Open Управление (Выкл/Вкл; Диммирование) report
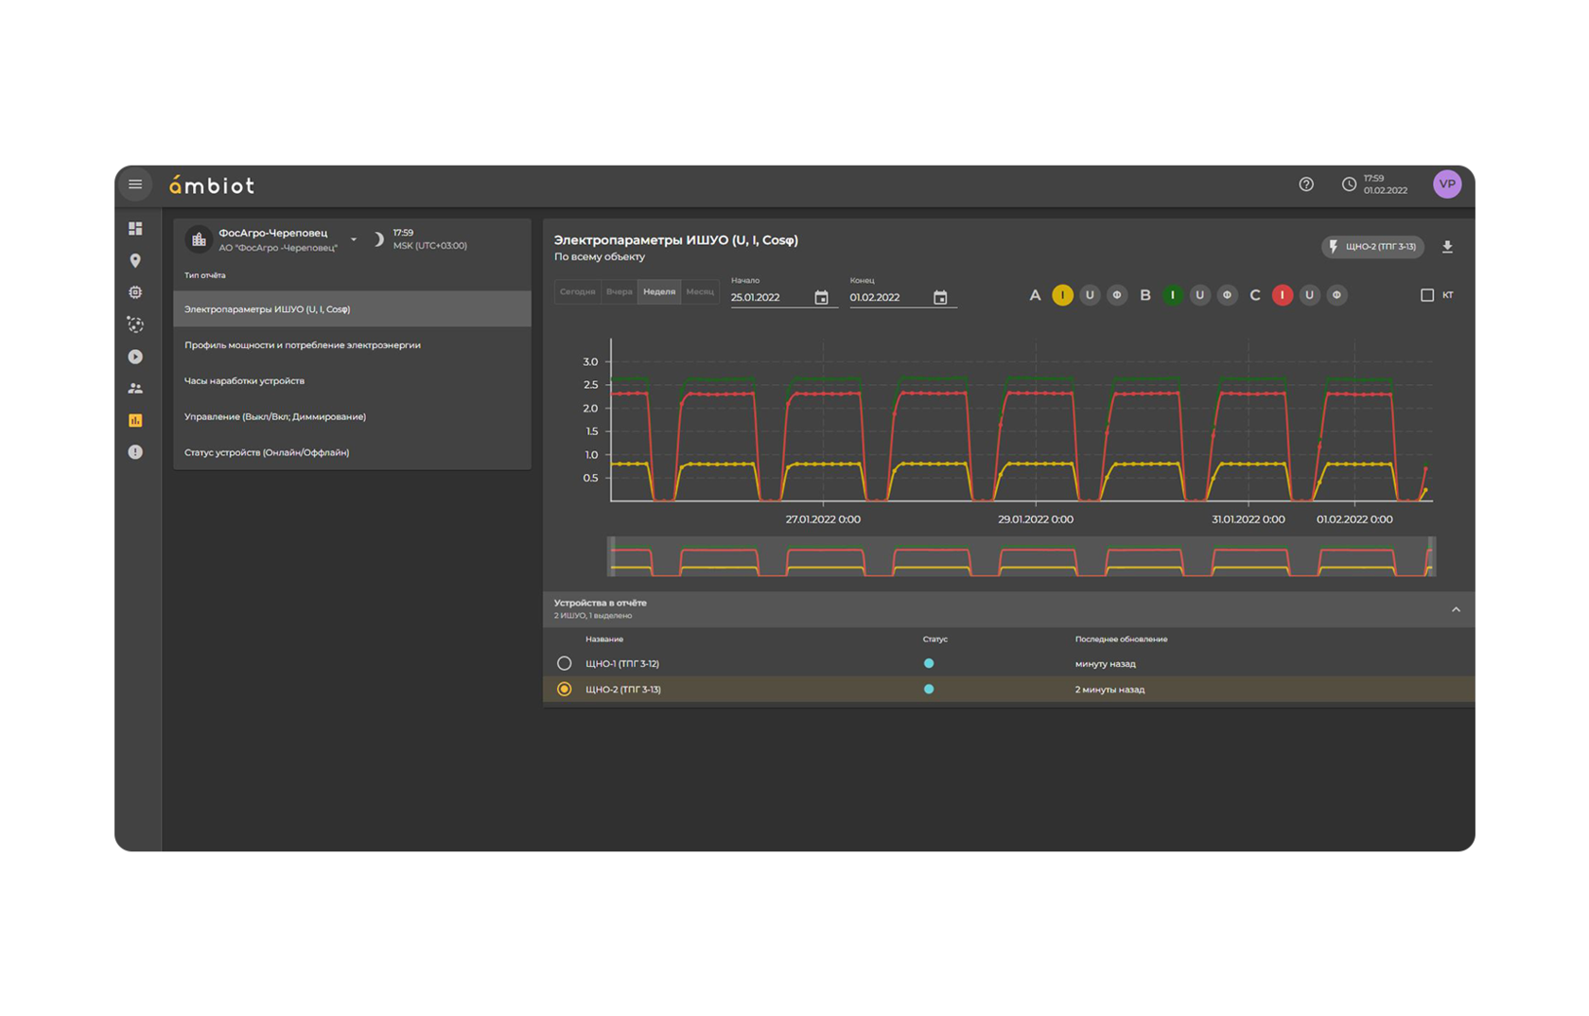This screenshot has width=1589, height=1016. 352,416
